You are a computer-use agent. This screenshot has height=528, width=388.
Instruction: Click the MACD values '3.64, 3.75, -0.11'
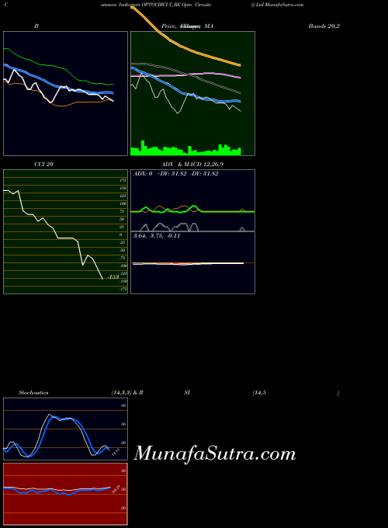pyautogui.click(x=157, y=236)
